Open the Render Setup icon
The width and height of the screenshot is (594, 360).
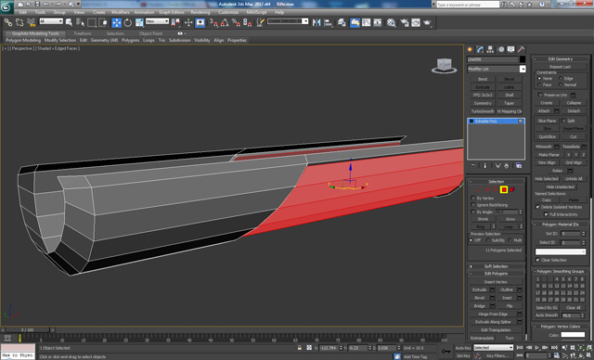click(405, 22)
